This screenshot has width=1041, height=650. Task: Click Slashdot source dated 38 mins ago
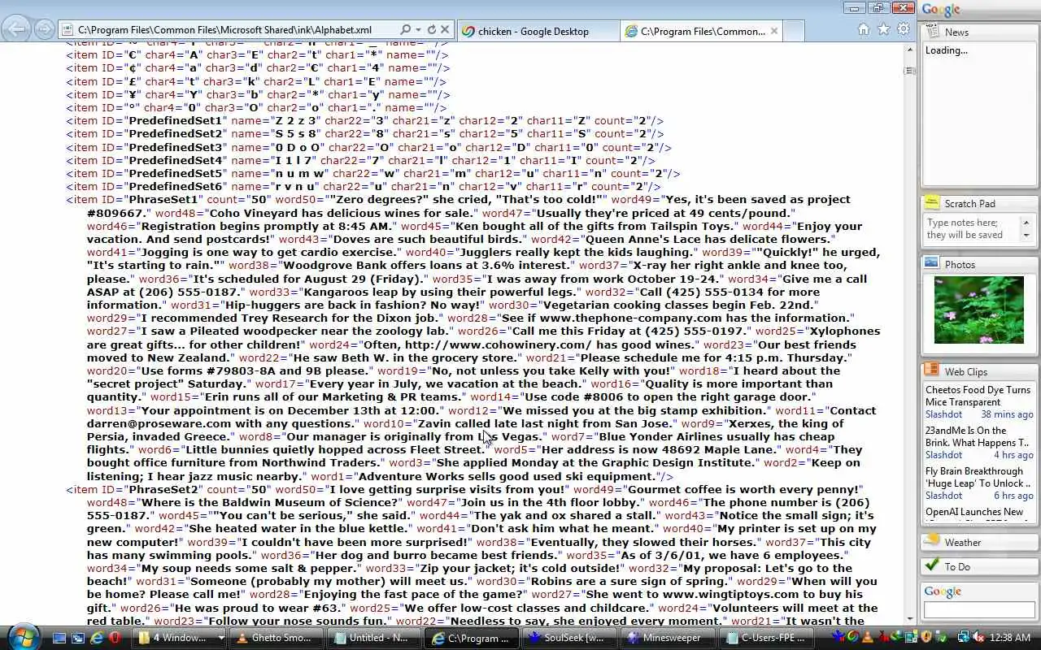click(943, 414)
